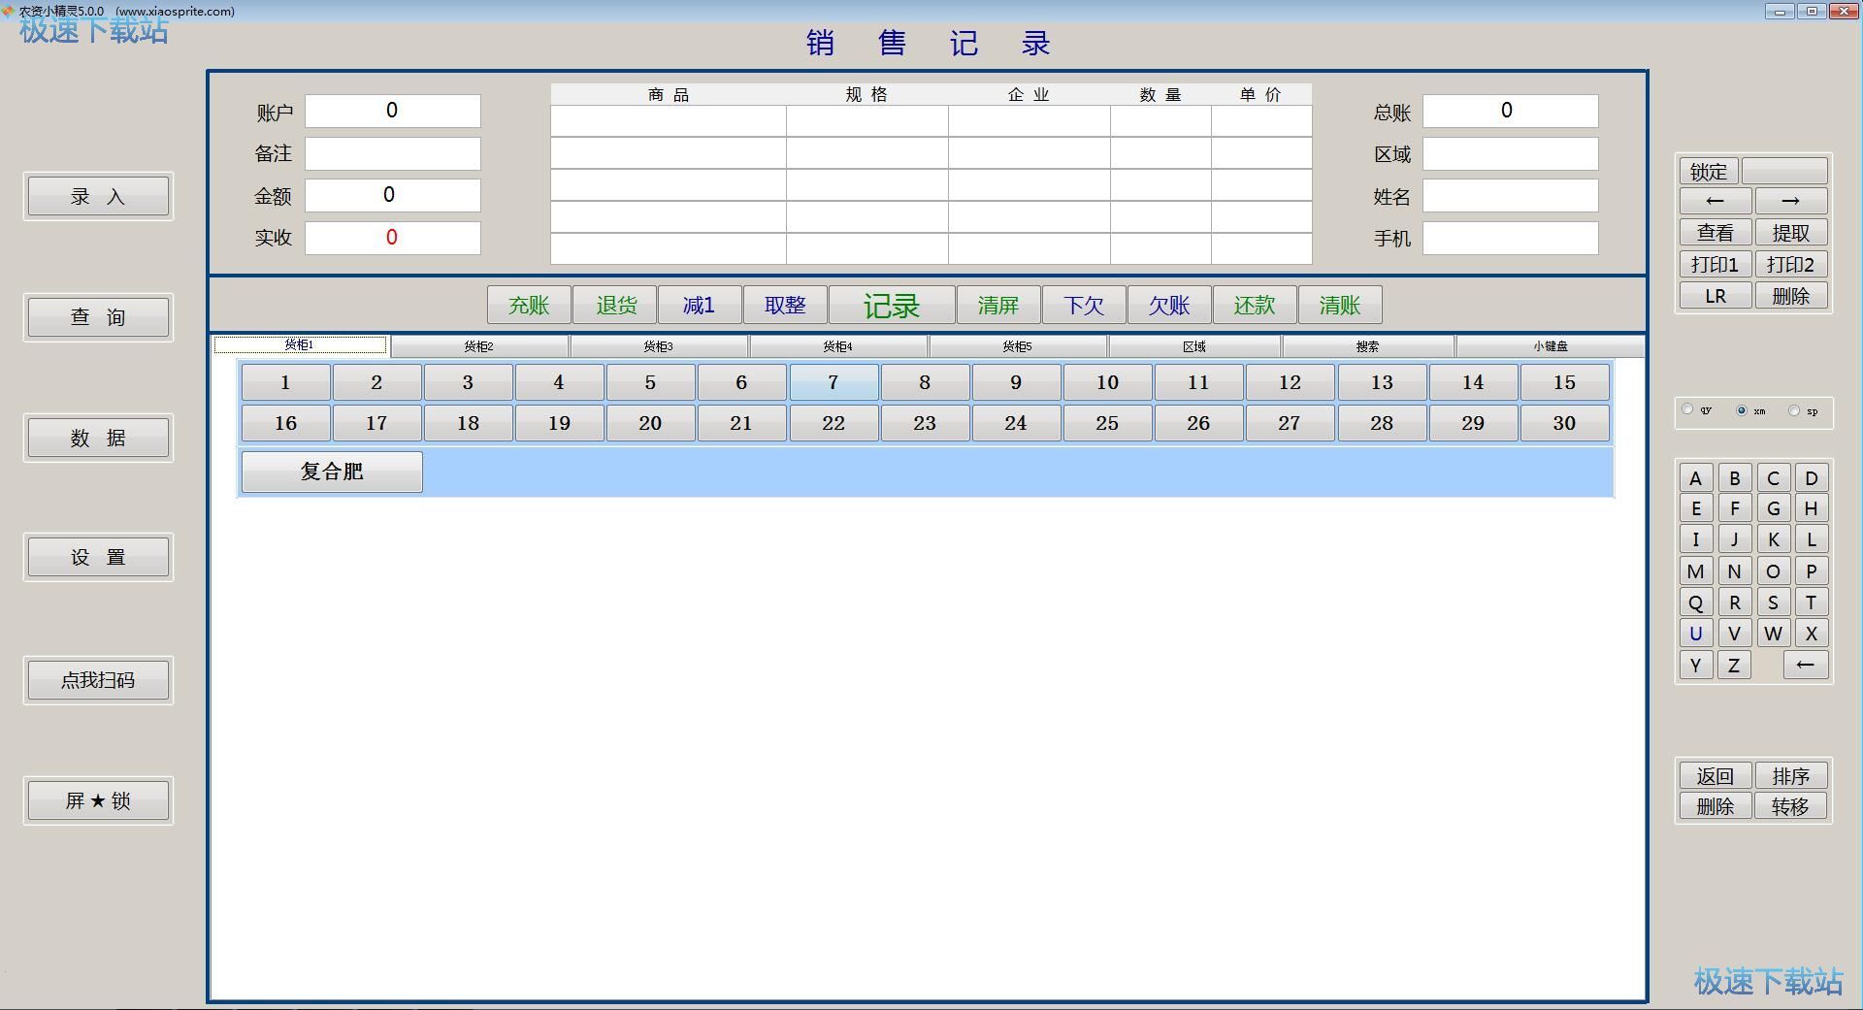Click the 录入 sidebar button
1863x1010 pixels.
pos(98,197)
